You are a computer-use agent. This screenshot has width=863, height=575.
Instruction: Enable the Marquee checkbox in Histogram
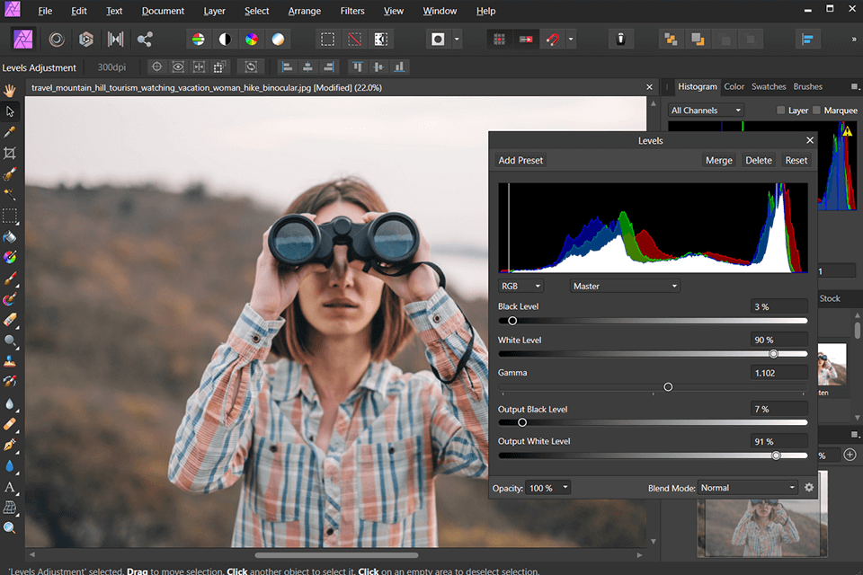point(816,110)
